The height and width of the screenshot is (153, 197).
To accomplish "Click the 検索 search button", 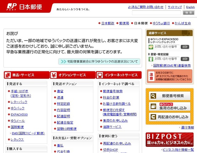I will pyautogui.click(x=189, y=13).
